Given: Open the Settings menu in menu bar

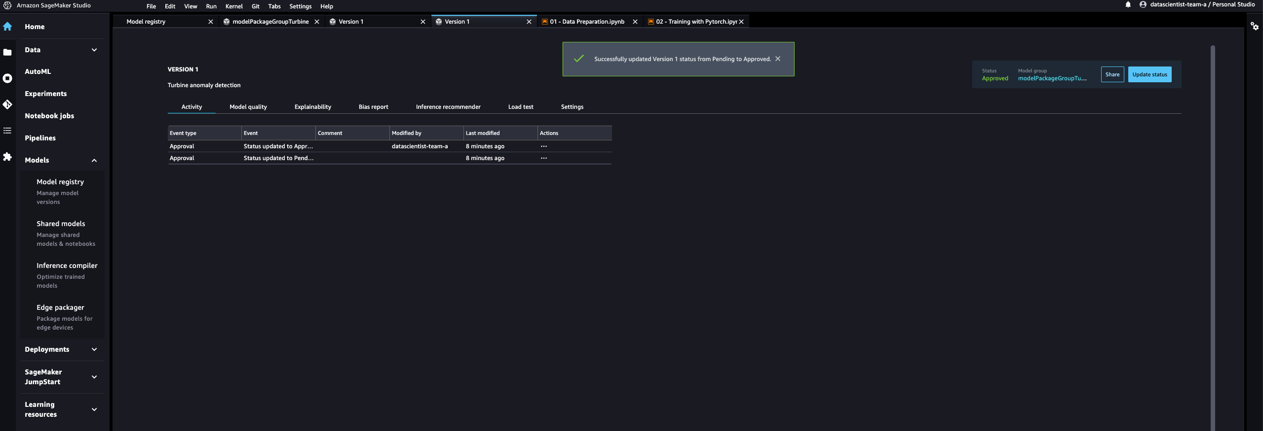Looking at the screenshot, I should [300, 6].
